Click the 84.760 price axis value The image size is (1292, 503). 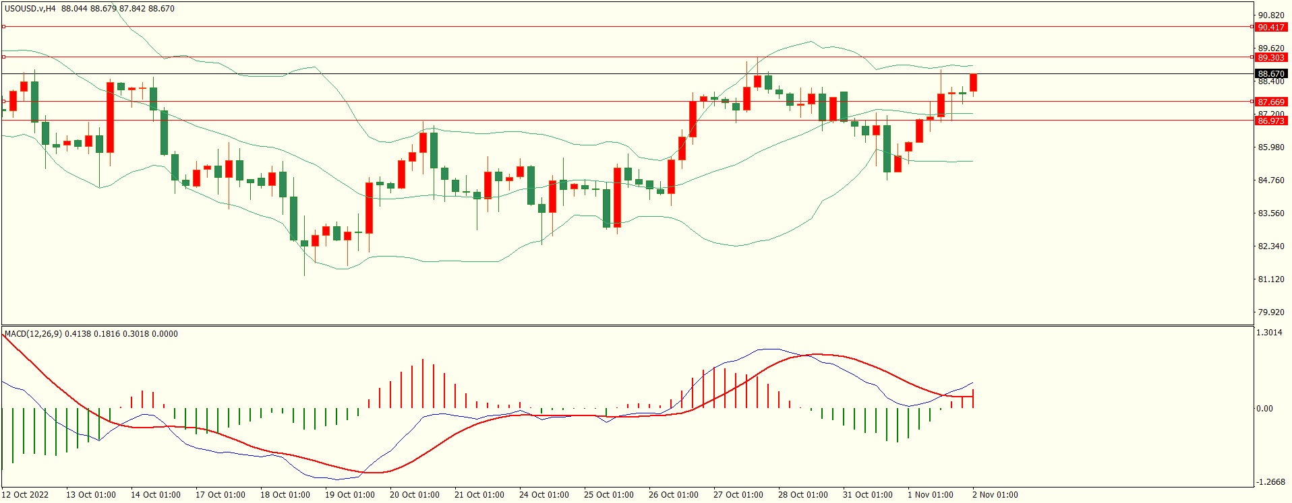pos(1271,180)
